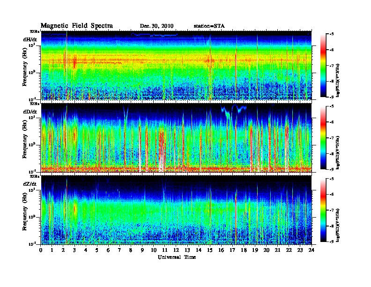This screenshot has width=371, height=287.
Task: Click the dZ/dt panel color scale bar
Action: tap(323, 210)
